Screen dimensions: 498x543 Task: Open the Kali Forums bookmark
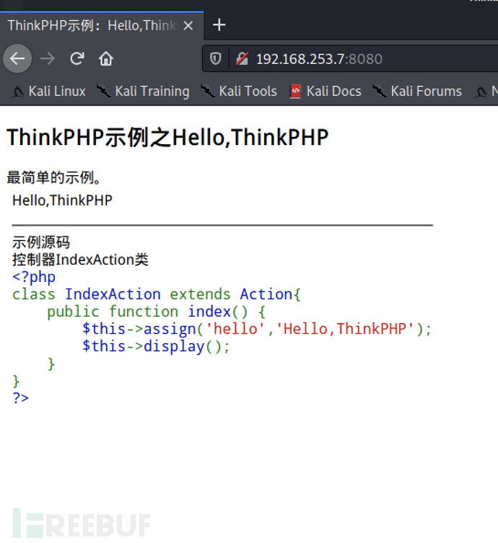(417, 92)
